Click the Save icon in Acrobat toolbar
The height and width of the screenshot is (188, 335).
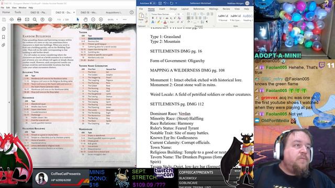pyautogui.click(x=4, y=19)
